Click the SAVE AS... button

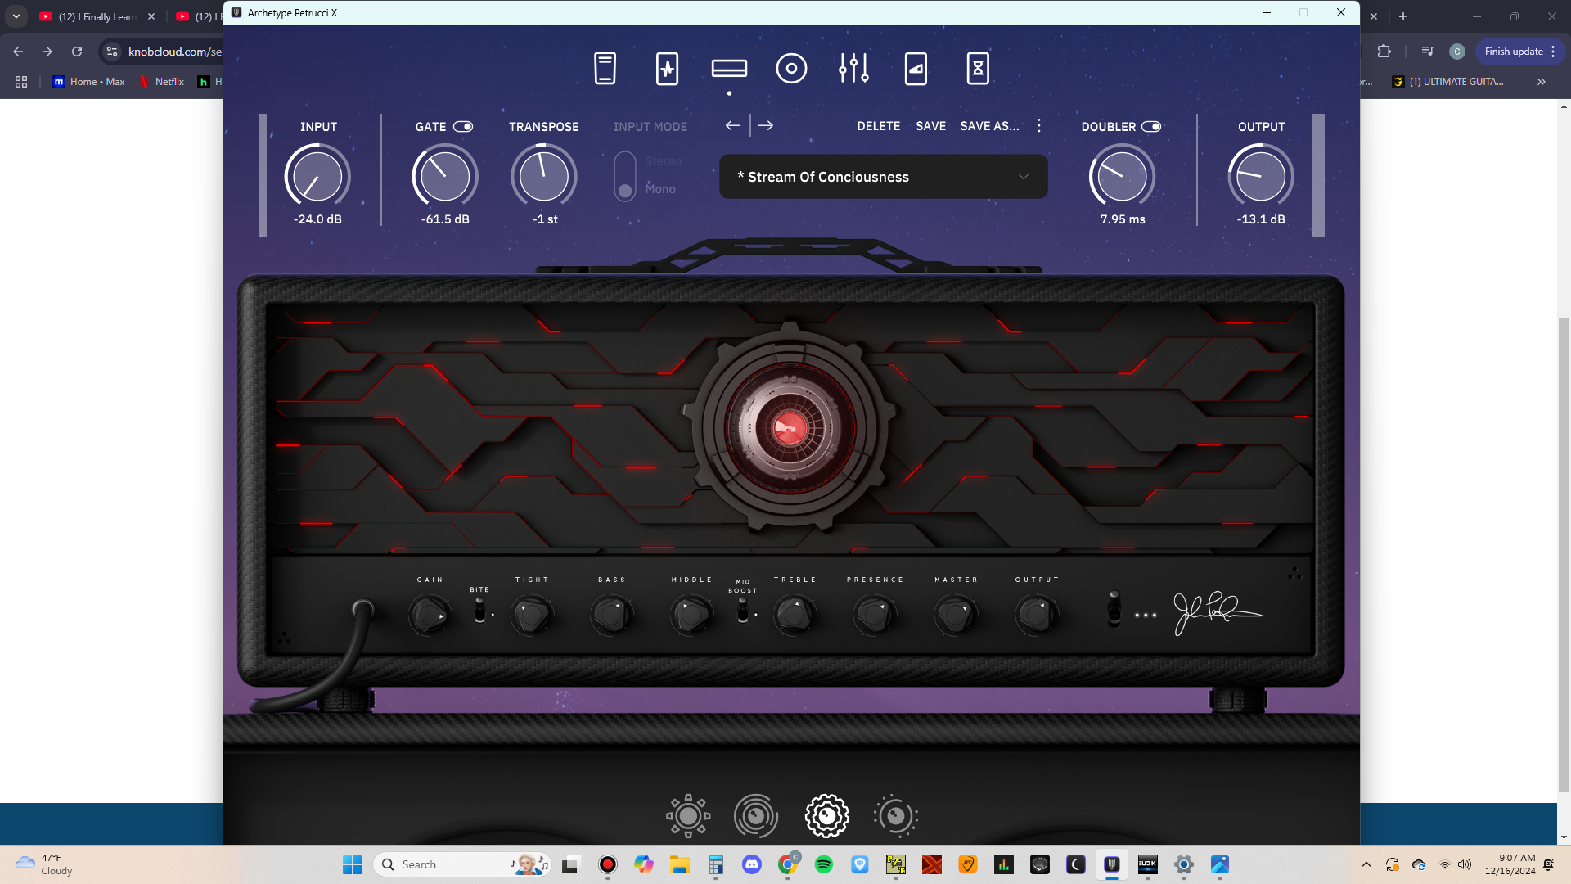click(x=990, y=126)
